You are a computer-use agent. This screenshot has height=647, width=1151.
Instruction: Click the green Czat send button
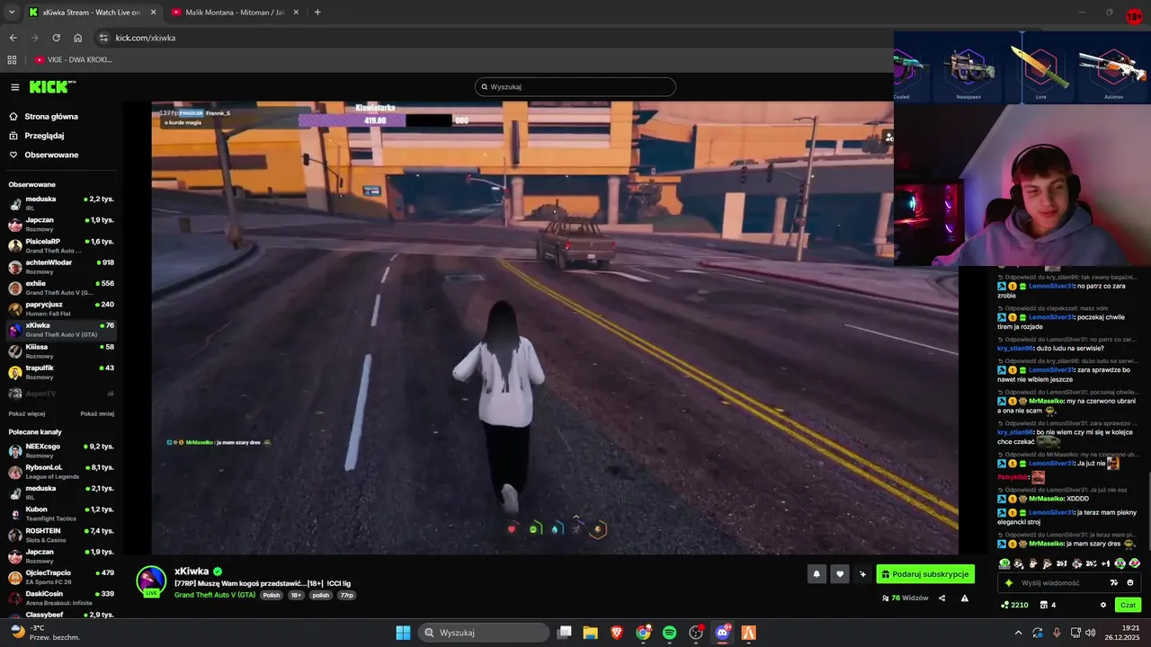[x=1128, y=605]
